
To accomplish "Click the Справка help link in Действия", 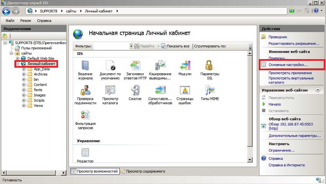I will pyautogui.click(x=275, y=159).
